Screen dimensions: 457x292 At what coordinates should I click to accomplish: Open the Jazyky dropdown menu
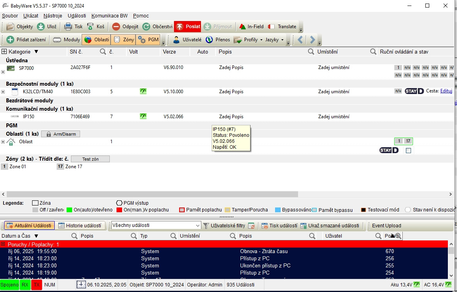[275, 40]
